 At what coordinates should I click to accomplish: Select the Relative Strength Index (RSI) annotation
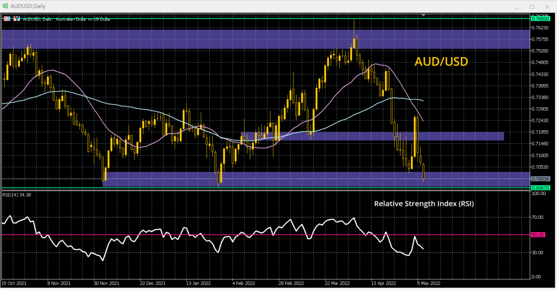[424, 203]
